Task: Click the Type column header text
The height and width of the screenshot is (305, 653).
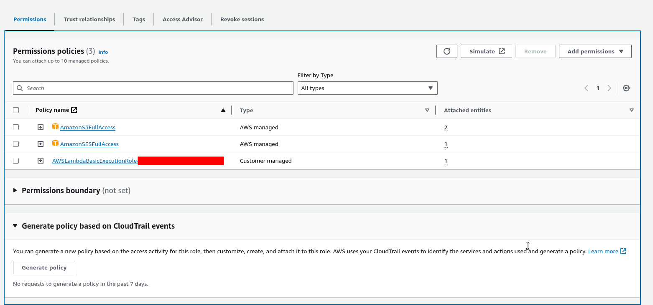Action: click(246, 110)
